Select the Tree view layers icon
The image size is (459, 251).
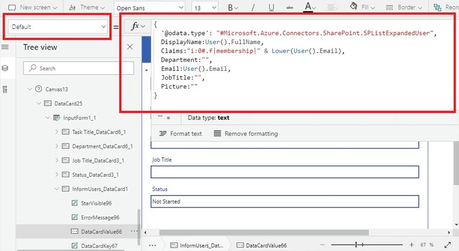click(5, 68)
